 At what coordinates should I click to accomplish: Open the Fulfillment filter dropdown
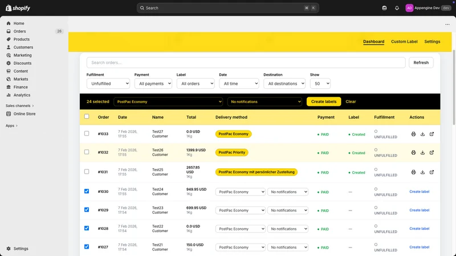[108, 84]
